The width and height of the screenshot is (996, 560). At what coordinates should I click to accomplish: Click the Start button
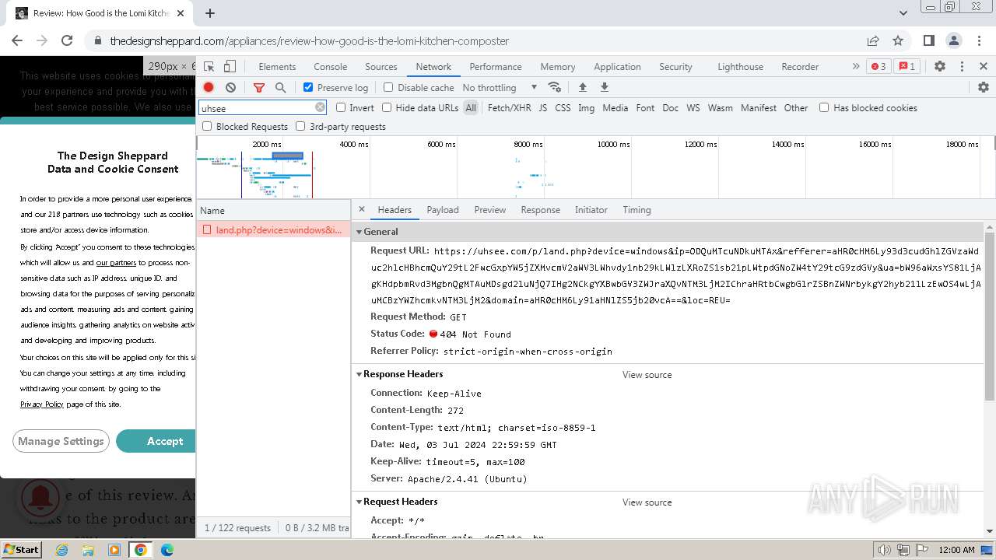pyautogui.click(x=21, y=550)
